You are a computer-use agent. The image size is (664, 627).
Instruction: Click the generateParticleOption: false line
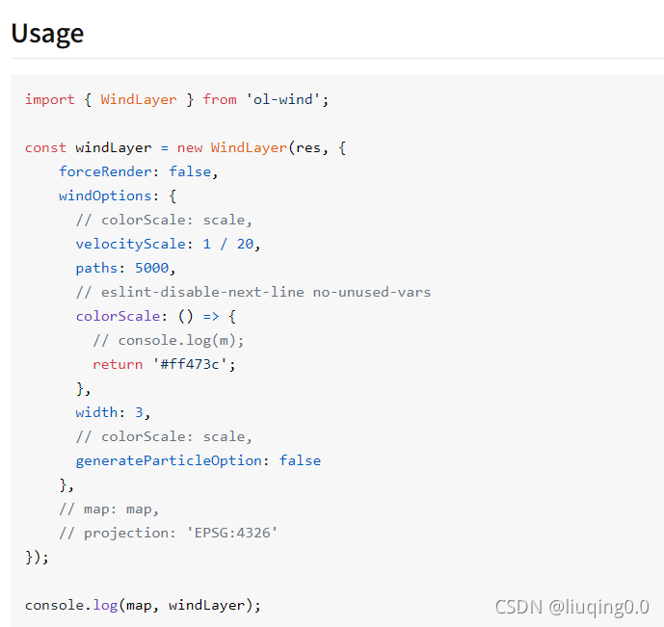(199, 460)
